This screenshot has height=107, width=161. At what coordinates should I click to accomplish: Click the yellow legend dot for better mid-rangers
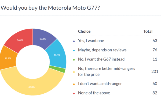pos(74,71)
